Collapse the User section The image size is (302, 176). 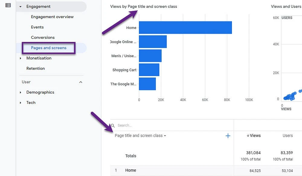tap(81, 82)
